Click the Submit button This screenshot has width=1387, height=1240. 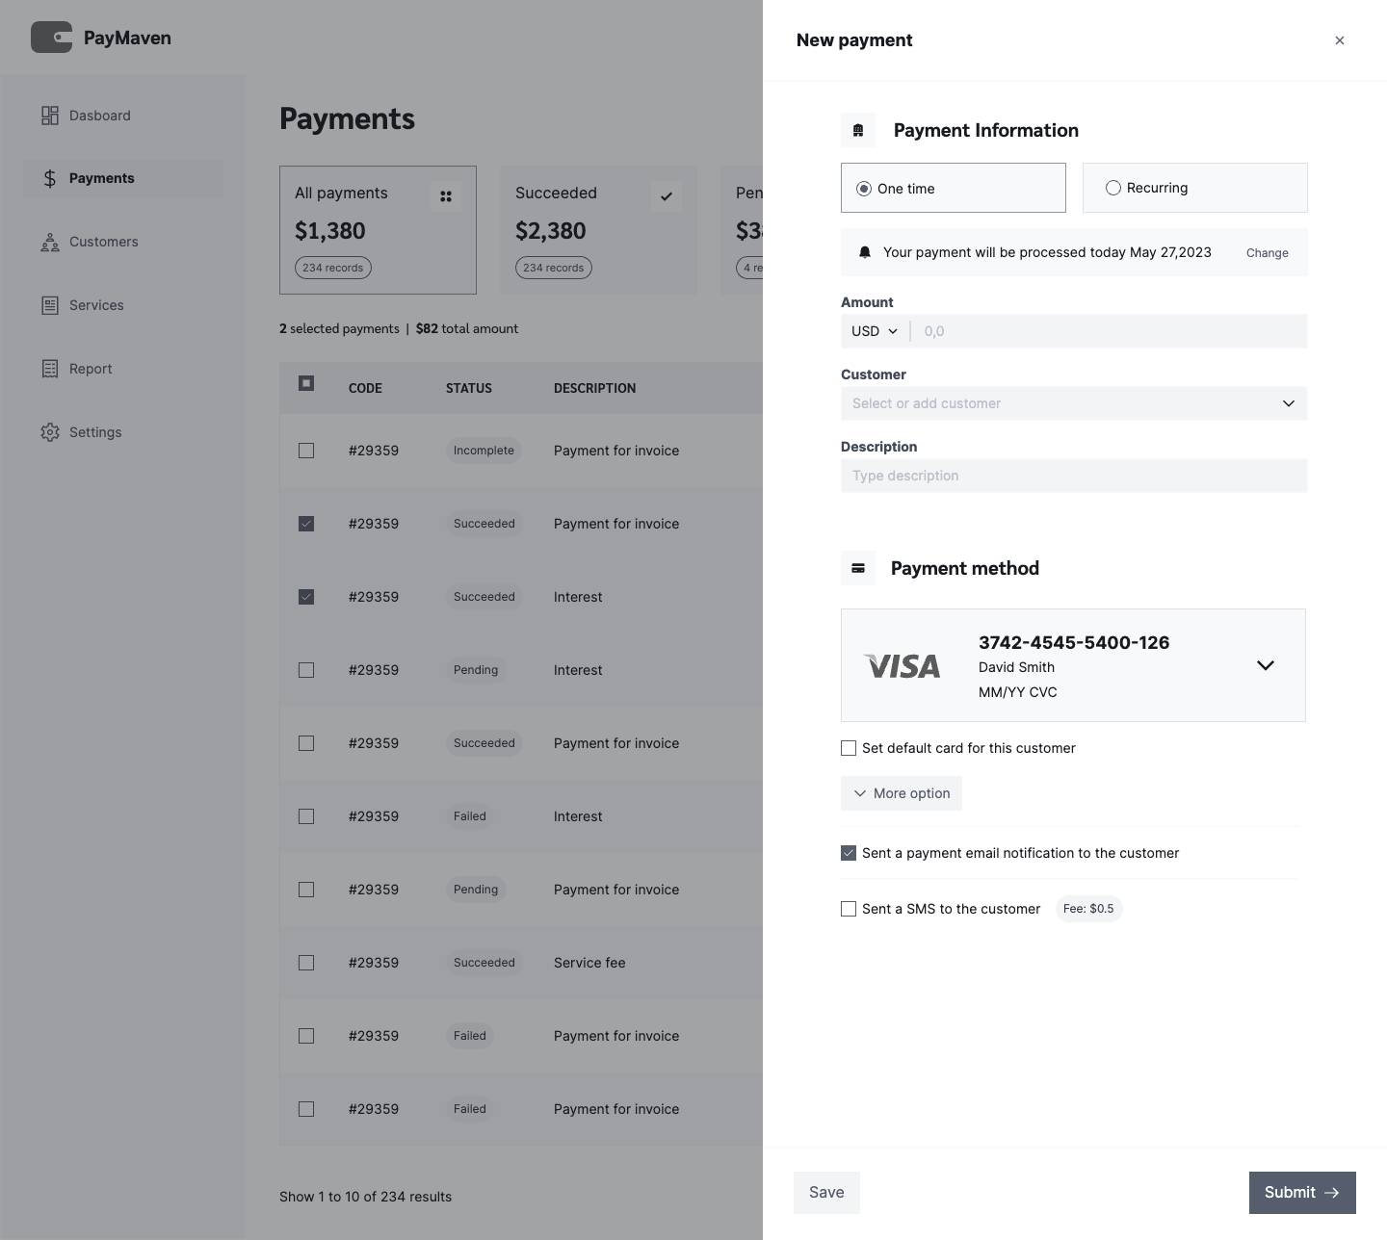[x=1301, y=1193]
